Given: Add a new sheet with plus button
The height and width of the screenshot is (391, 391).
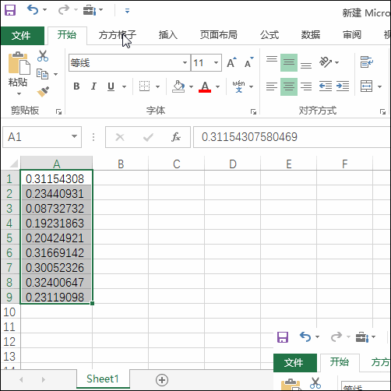Looking at the screenshot, I should pos(162,380).
